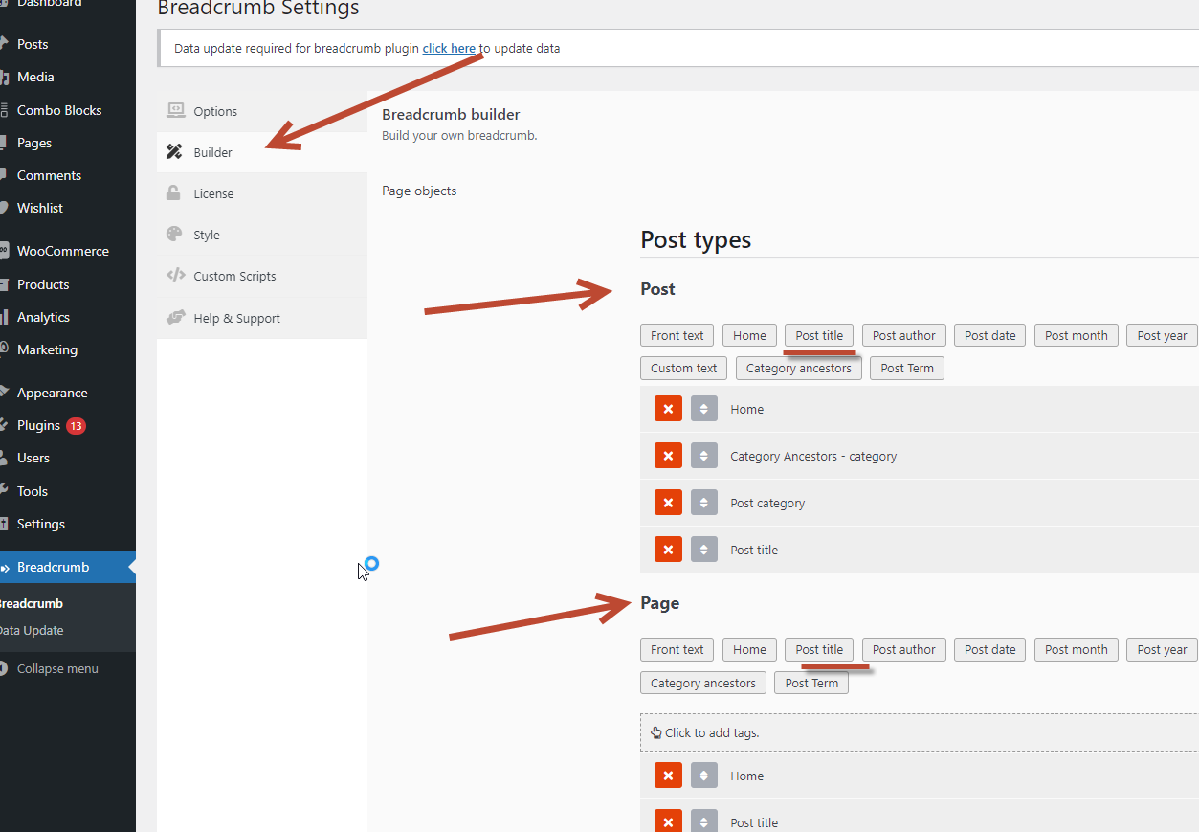The height and width of the screenshot is (832, 1199).
Task: Click sort handle of Post category row
Action: click(704, 503)
